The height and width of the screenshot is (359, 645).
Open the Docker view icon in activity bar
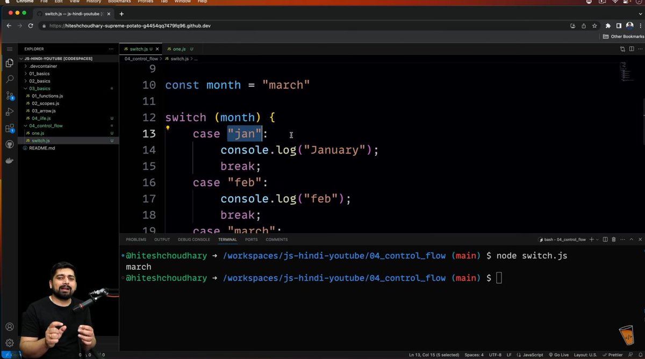coord(9,161)
